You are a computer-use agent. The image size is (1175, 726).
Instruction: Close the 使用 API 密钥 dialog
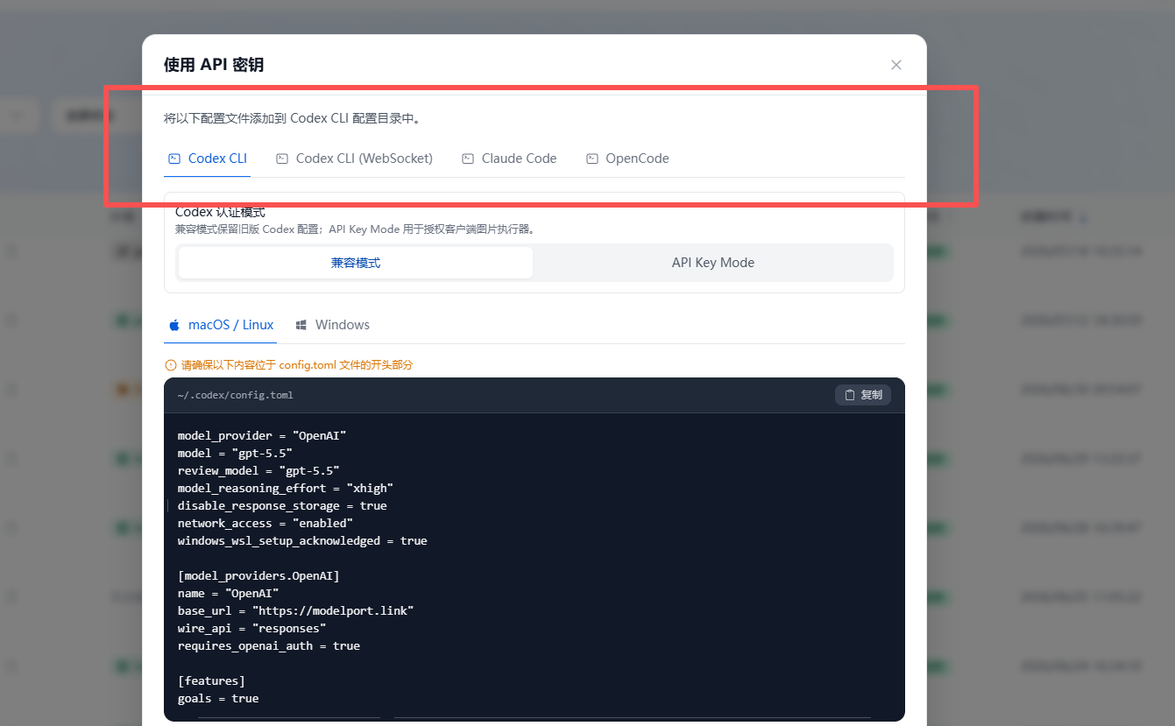point(895,65)
